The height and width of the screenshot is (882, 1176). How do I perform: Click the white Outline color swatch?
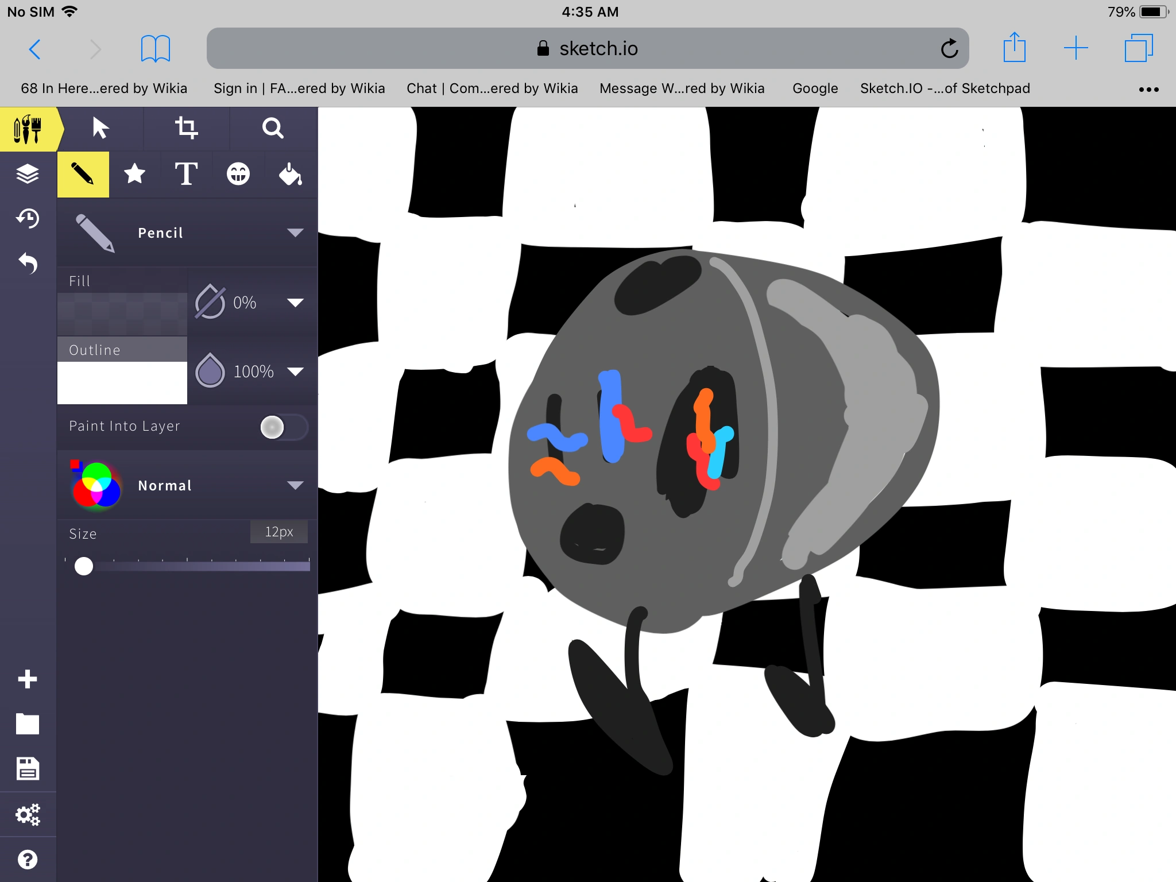coord(122,382)
